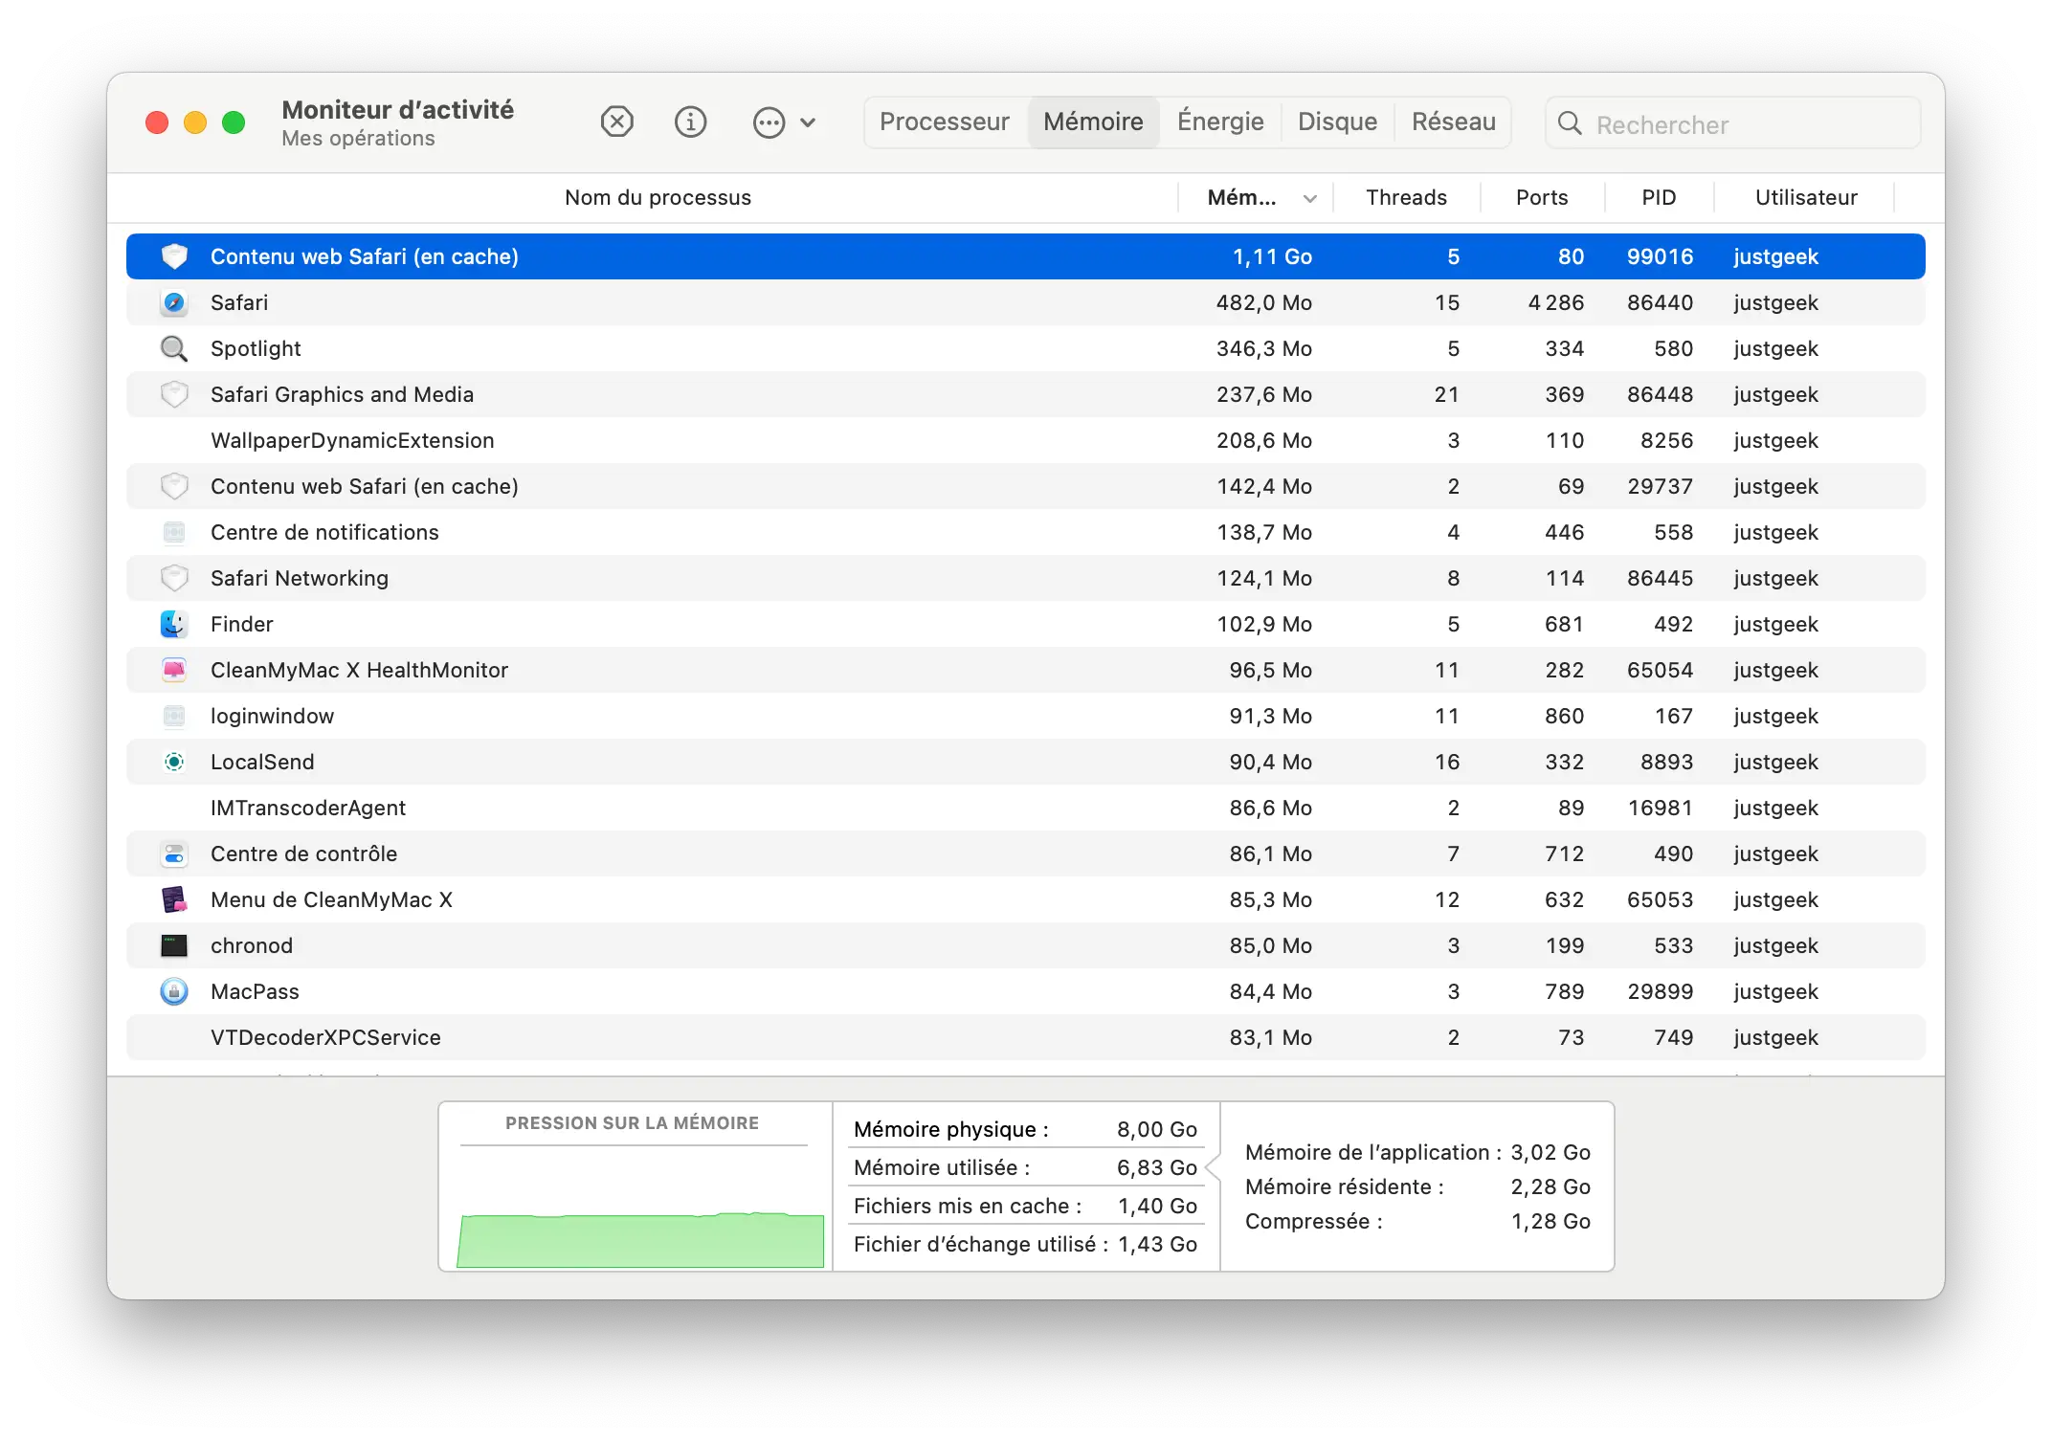
Task: Switch to the Énergie tab
Action: 1220,122
